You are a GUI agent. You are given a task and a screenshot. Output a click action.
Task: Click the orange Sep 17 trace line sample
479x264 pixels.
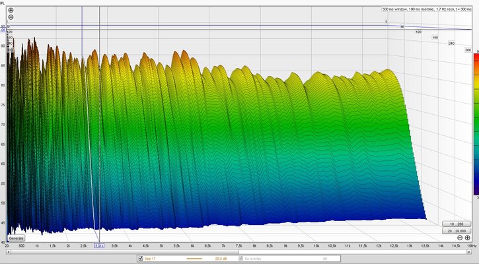click(x=194, y=259)
